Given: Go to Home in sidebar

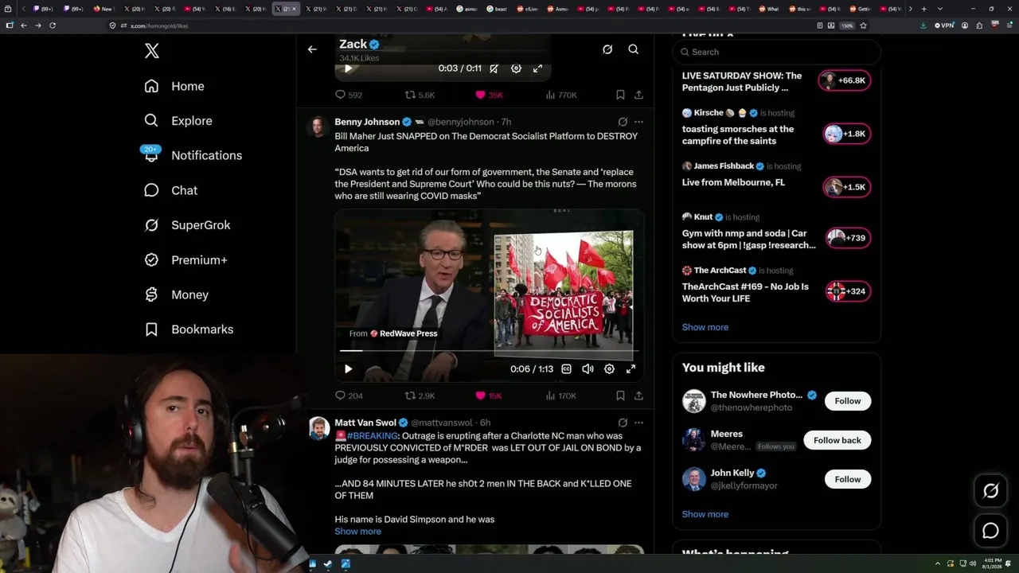Looking at the screenshot, I should coord(174,86).
